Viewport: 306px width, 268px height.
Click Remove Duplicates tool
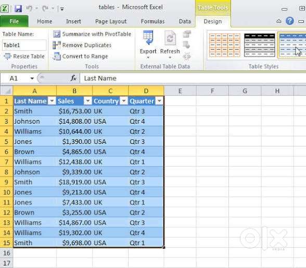pos(82,45)
